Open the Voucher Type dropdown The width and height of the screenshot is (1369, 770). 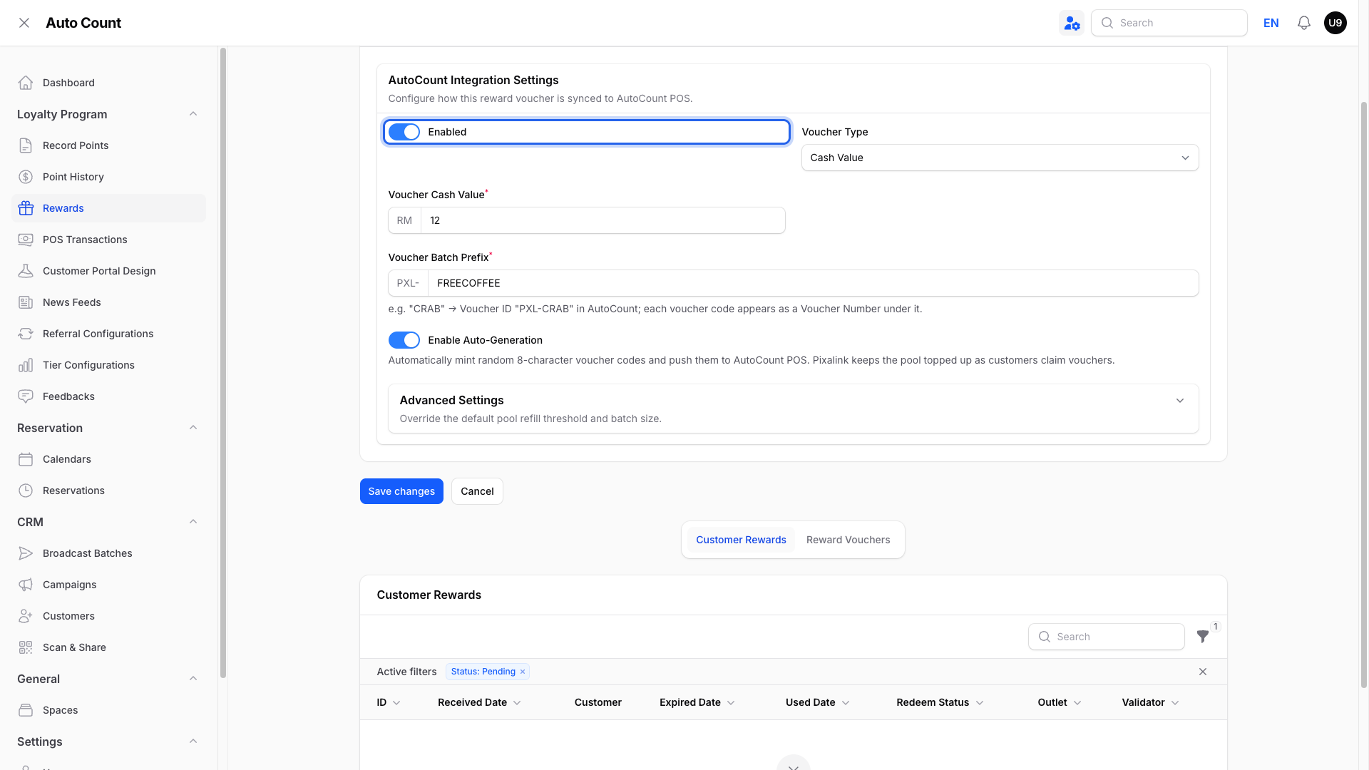click(x=1000, y=158)
